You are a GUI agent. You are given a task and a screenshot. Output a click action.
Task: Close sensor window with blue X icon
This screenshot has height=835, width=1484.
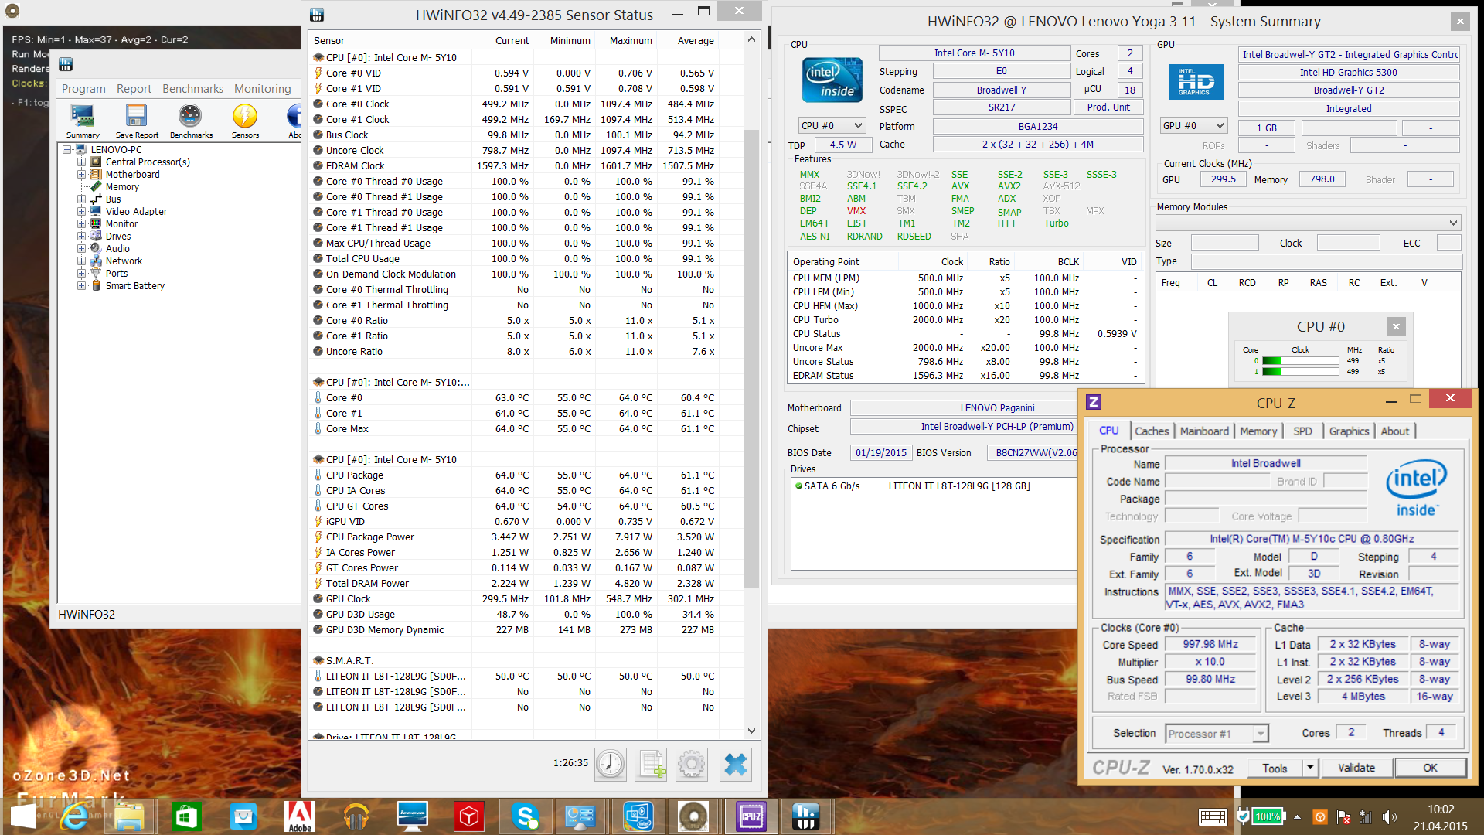click(x=735, y=764)
